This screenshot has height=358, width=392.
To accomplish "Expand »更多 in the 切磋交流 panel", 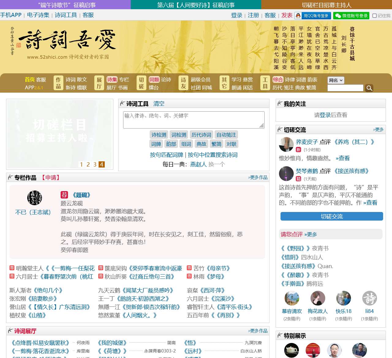I will point(379,129).
